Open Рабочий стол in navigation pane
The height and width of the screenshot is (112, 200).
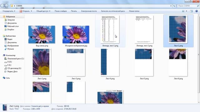tap(13, 26)
